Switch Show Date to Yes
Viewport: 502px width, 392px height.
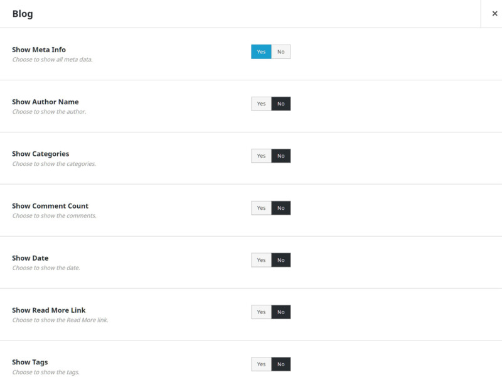coord(261,260)
